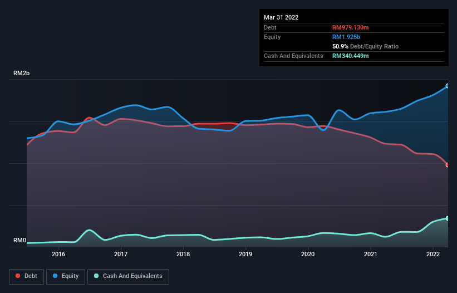This screenshot has width=457, height=293.
Task: Click the RM979.130m debt value
Action: pyautogui.click(x=350, y=27)
